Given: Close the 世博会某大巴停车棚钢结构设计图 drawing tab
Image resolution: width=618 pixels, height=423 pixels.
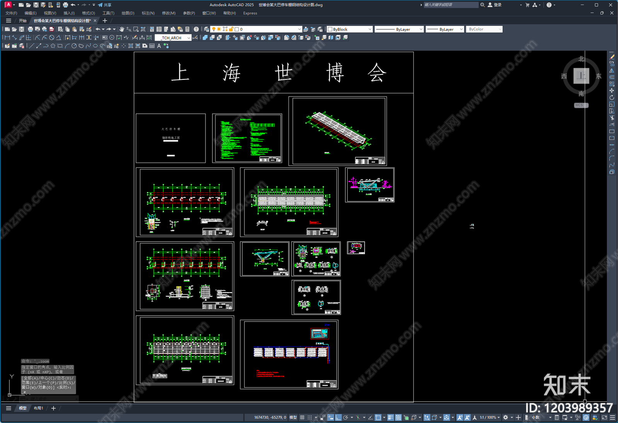Looking at the screenshot, I should (x=95, y=21).
